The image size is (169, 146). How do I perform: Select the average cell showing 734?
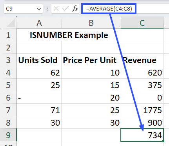142,135
